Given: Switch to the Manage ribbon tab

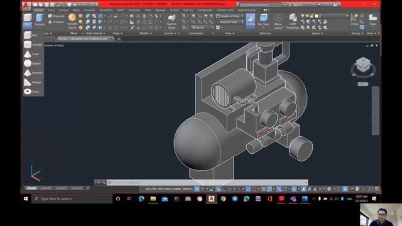Looking at the screenshot, I should click(160, 10).
